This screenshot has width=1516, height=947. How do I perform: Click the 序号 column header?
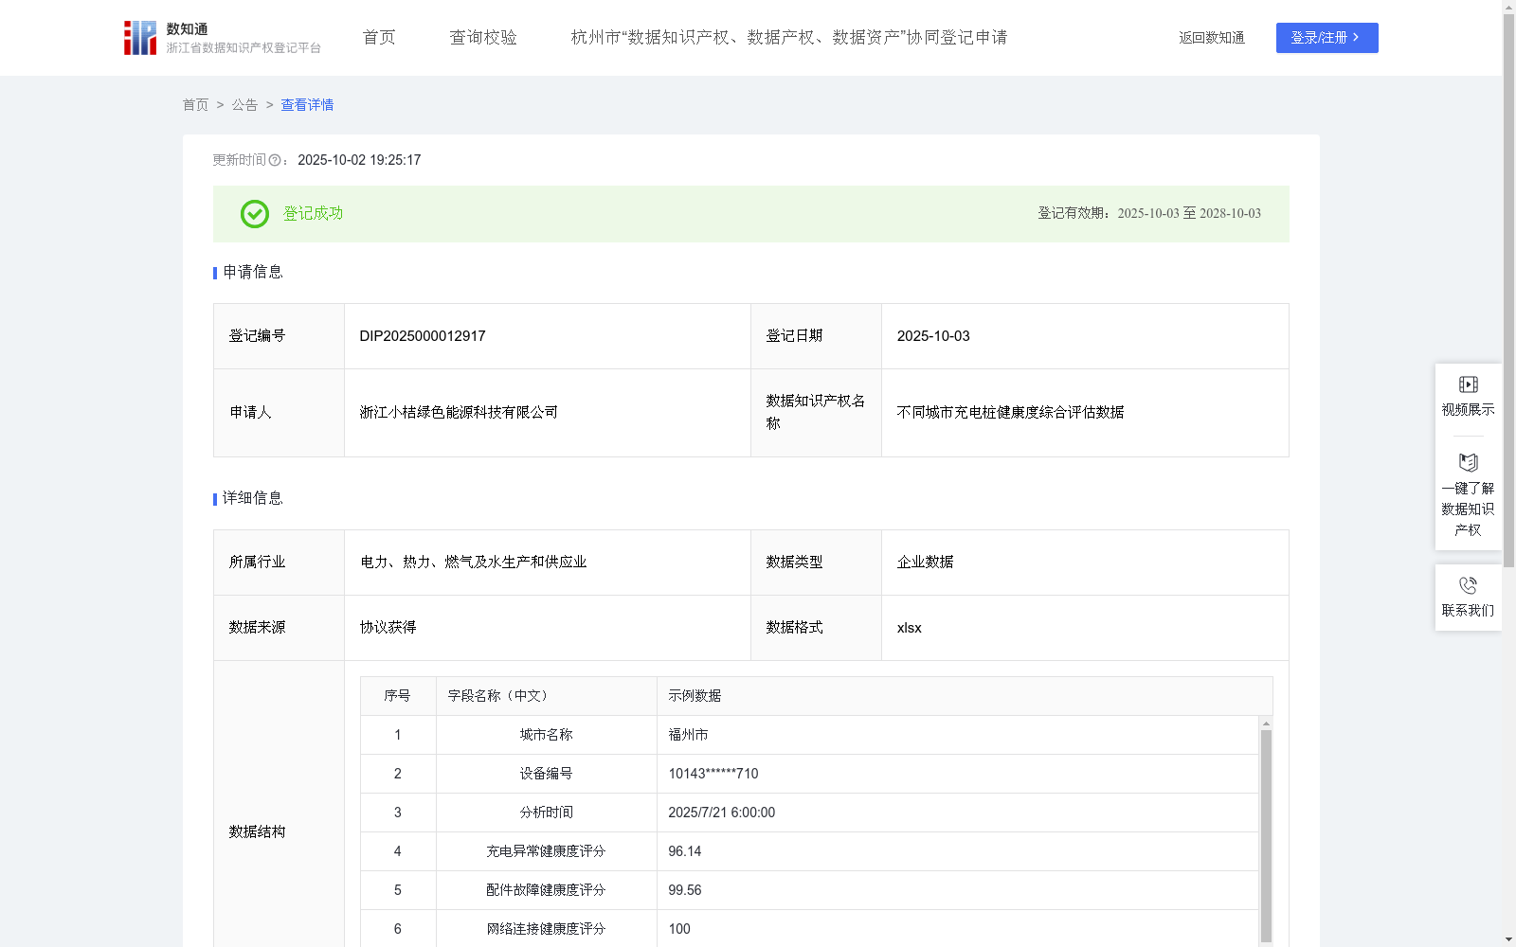point(397,696)
